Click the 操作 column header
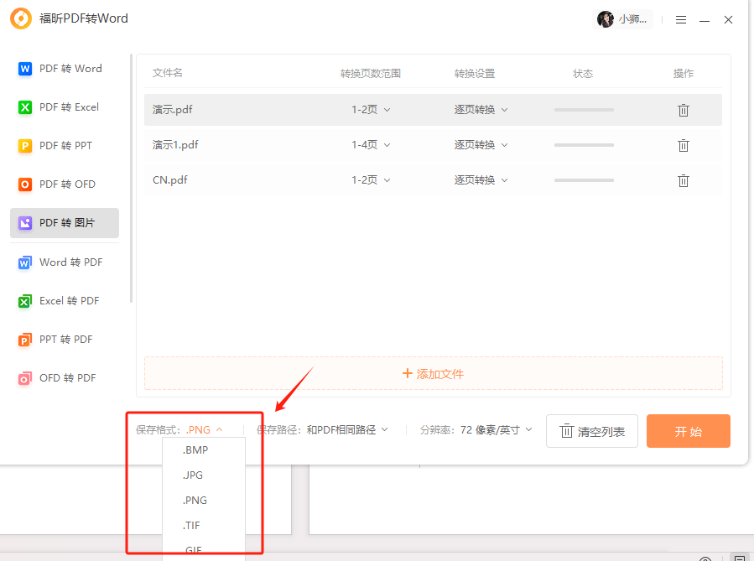 [684, 74]
